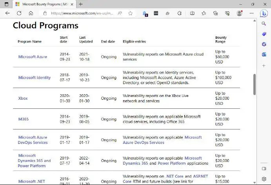Open Microsoft Dynamics 365 and Power Platform link
Viewport: 271px width, 185px height.
click(34, 160)
